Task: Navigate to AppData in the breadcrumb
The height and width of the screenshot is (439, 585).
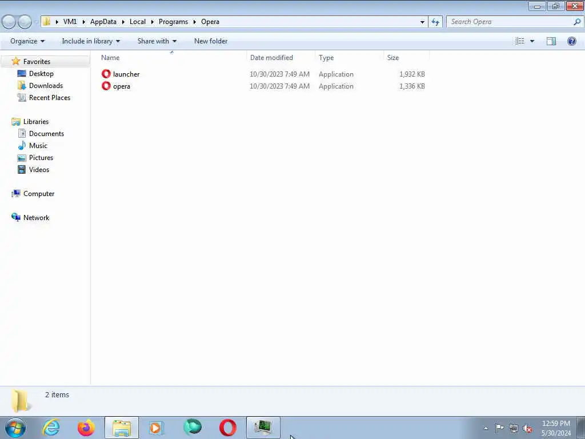Action: 103,22
